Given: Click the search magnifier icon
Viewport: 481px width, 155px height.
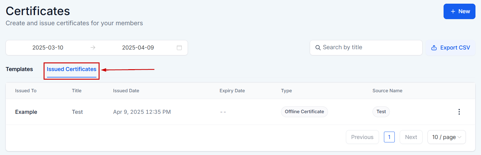Looking at the screenshot, I should point(317,48).
